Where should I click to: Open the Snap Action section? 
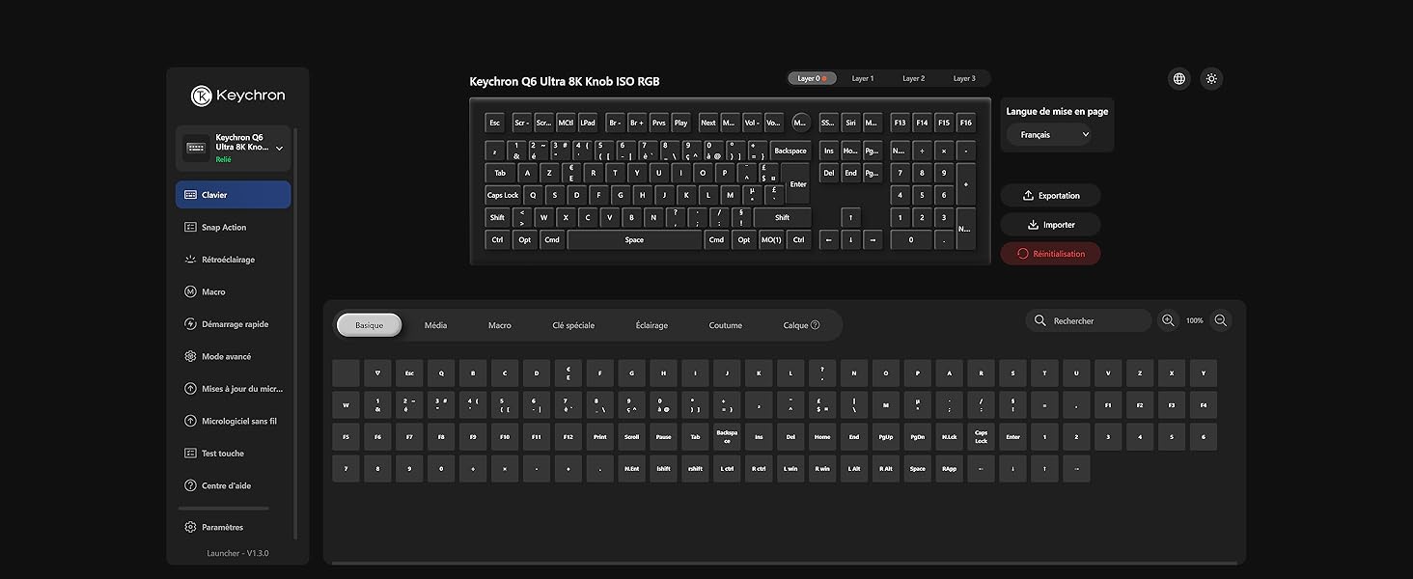pyautogui.click(x=233, y=228)
